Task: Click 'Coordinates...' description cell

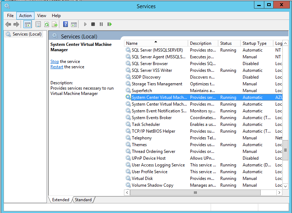Action: point(203,118)
